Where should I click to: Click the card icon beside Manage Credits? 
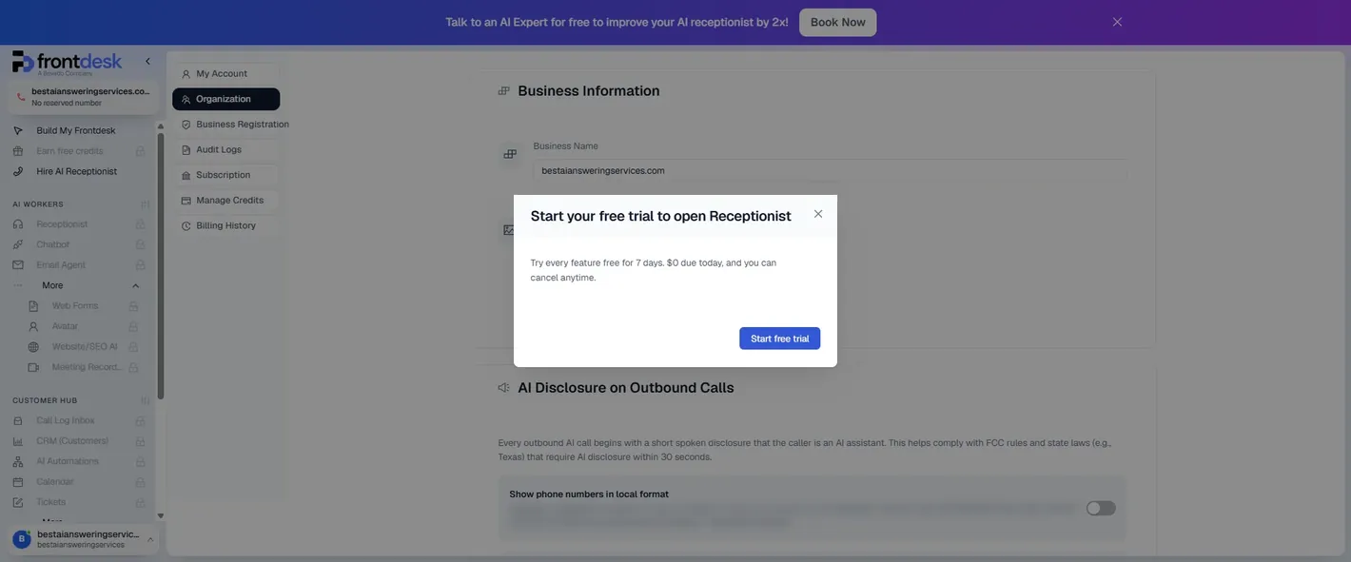186,201
